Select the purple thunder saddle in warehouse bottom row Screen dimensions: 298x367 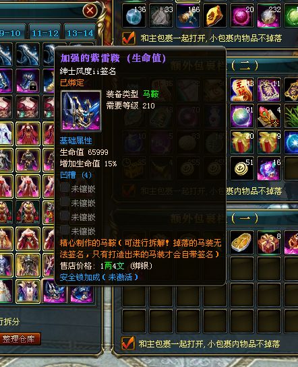click(55, 291)
